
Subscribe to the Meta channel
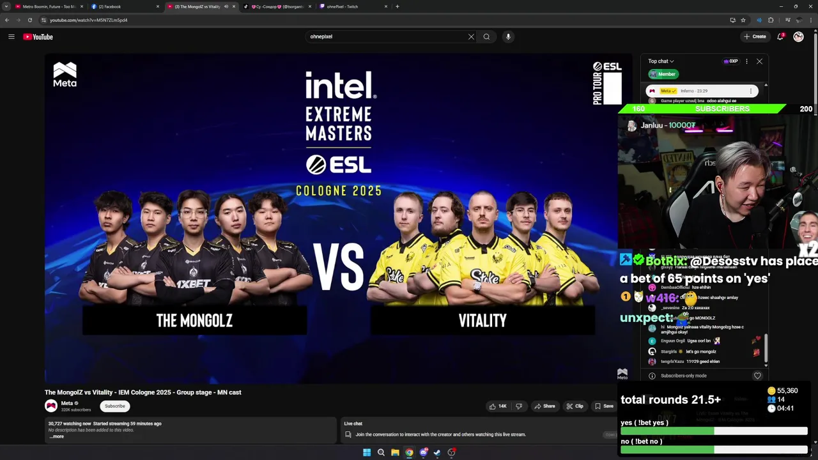tap(115, 406)
